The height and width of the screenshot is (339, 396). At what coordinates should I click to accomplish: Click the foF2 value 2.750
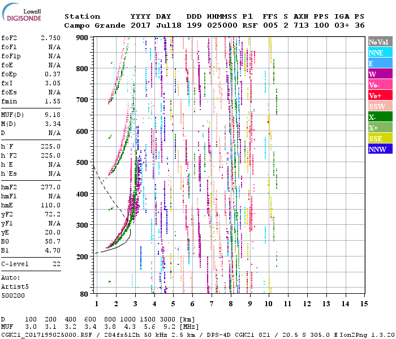pos(50,38)
